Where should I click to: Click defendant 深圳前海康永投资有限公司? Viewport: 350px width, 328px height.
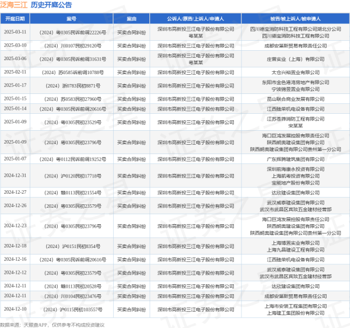point(295,169)
